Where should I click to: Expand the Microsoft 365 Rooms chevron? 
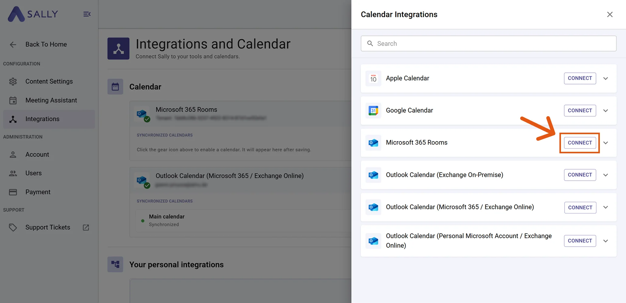point(606,143)
